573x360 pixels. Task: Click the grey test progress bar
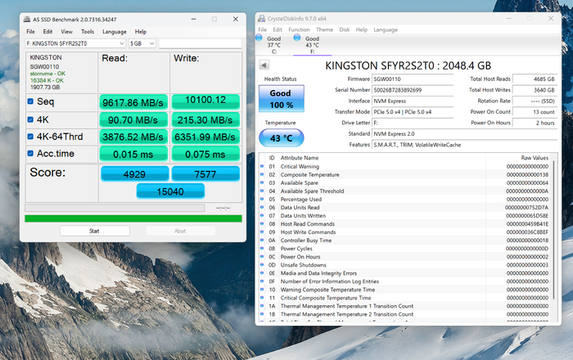(115, 208)
